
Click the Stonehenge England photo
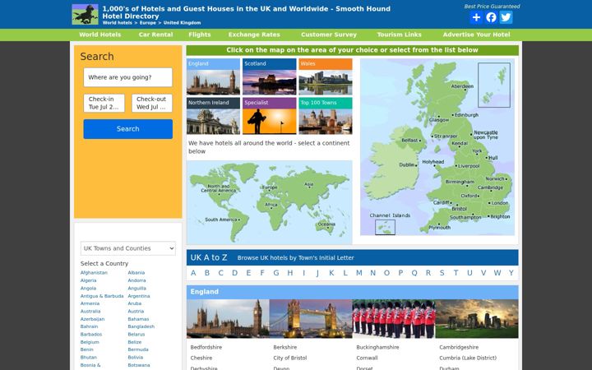[x=477, y=319]
